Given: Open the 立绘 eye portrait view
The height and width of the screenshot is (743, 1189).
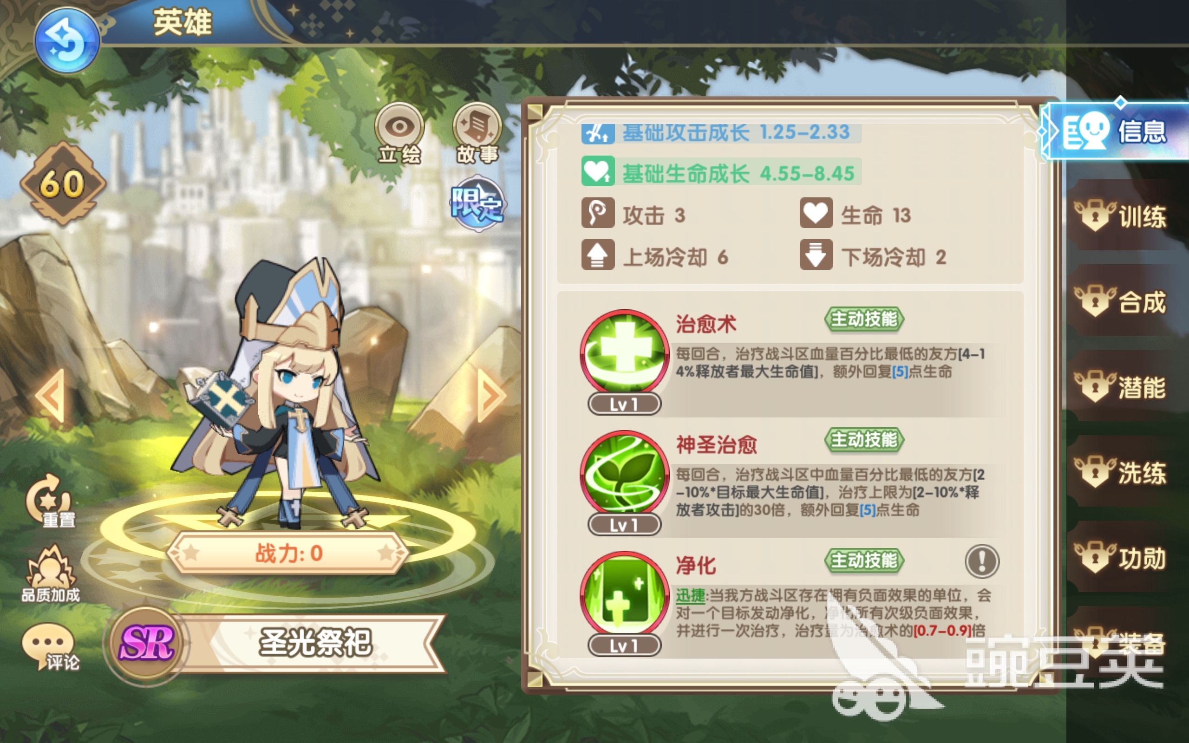Looking at the screenshot, I should (399, 133).
